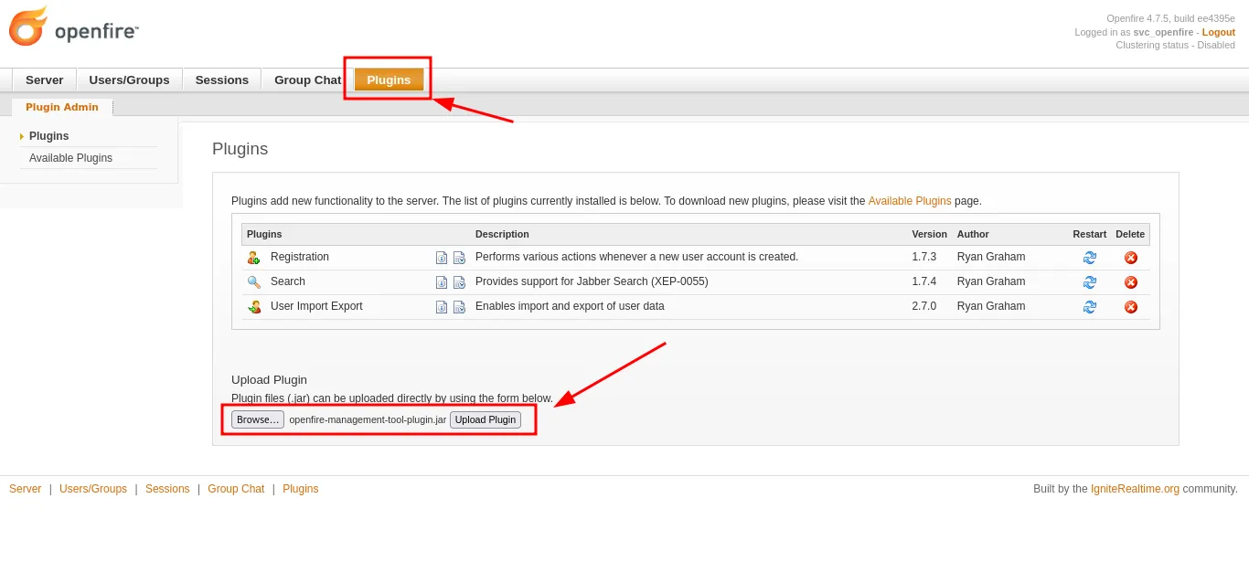Image resolution: width=1249 pixels, height=562 pixels.
Task: Click the Search plugin magnifier icon
Action: [253, 282]
